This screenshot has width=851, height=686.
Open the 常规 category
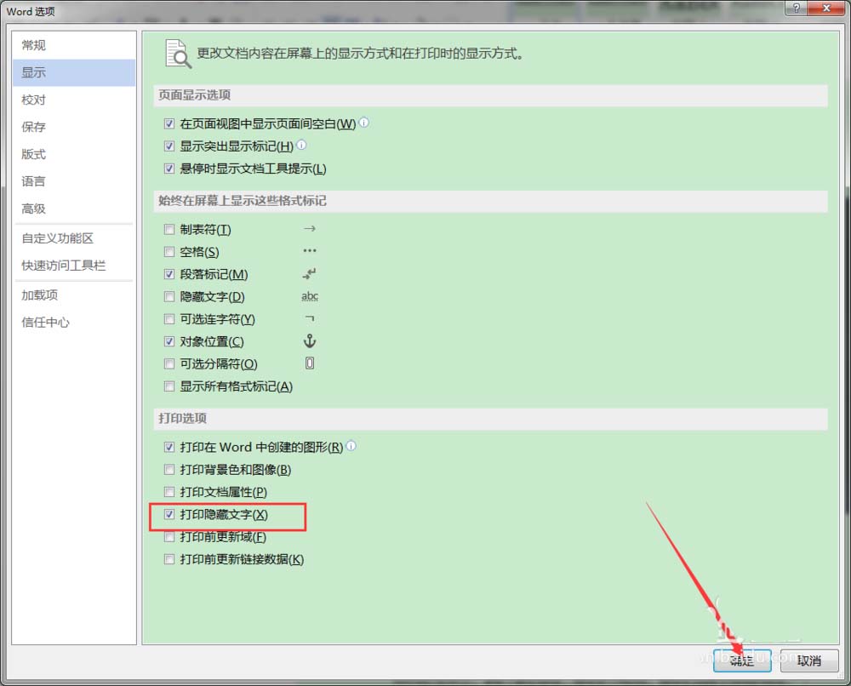[74, 45]
